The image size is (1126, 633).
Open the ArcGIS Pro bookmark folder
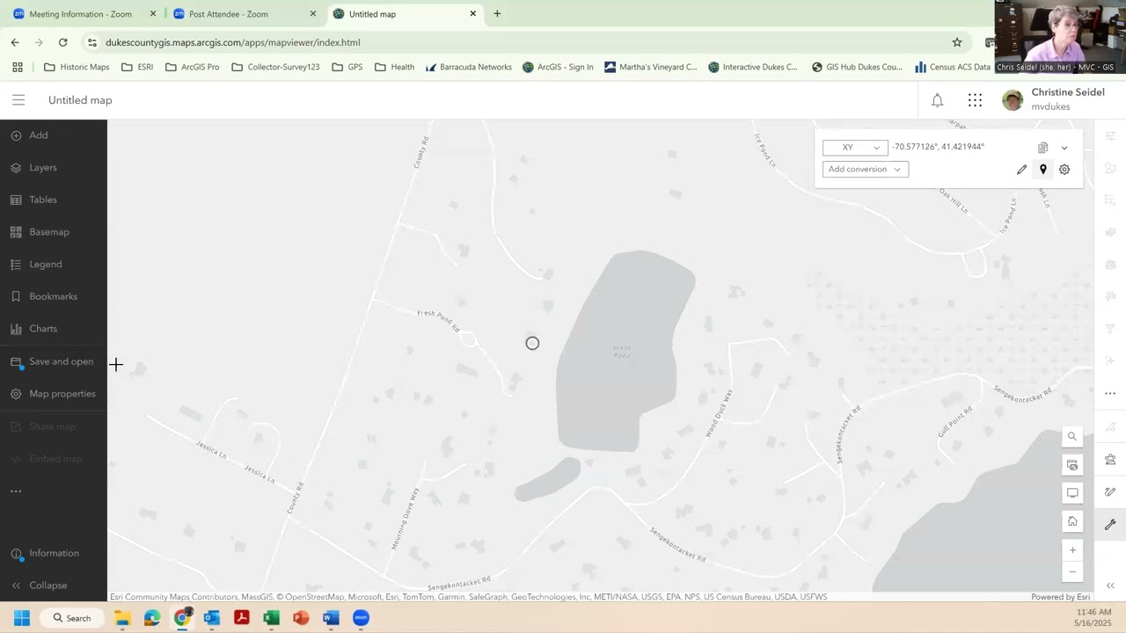point(193,67)
